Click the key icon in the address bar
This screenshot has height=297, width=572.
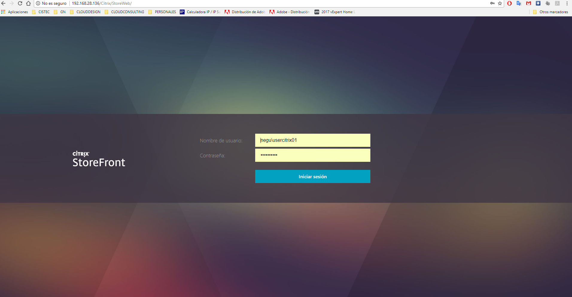(x=492, y=3)
